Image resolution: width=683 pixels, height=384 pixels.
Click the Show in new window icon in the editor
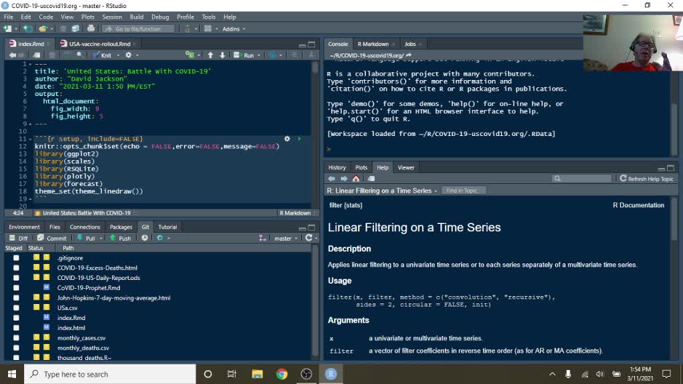37,55
